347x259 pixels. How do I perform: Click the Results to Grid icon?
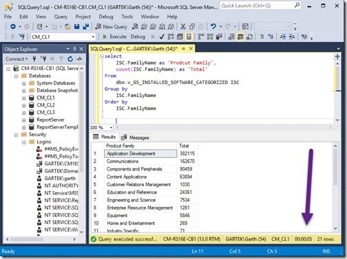pyautogui.click(x=240, y=36)
